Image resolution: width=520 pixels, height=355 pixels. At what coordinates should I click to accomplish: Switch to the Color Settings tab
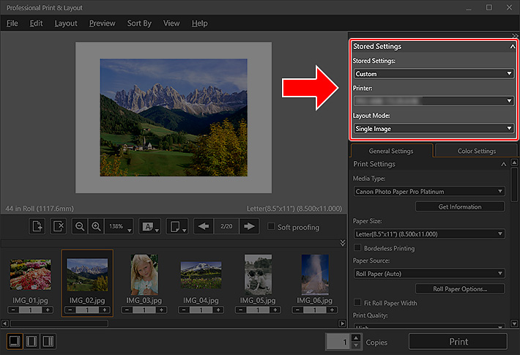(x=475, y=151)
